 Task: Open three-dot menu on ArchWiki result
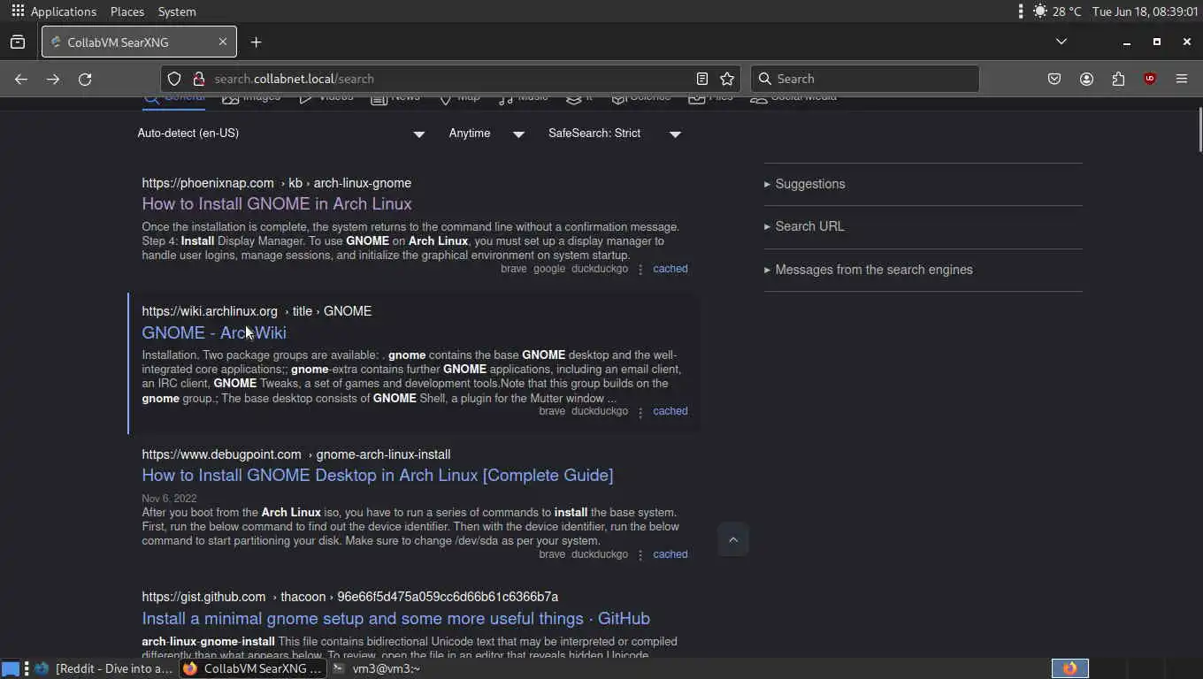pyautogui.click(x=640, y=412)
